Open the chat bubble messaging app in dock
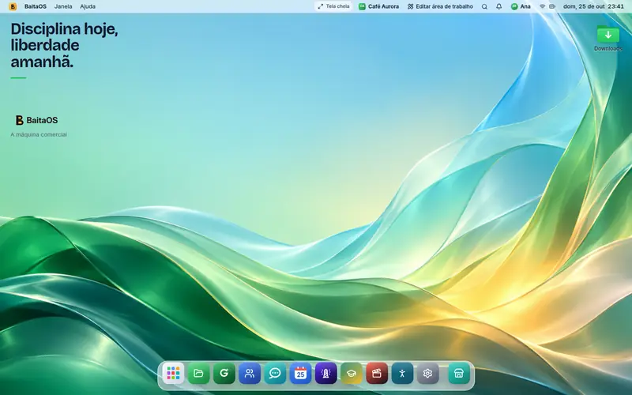The image size is (632, 395). pyautogui.click(x=275, y=373)
